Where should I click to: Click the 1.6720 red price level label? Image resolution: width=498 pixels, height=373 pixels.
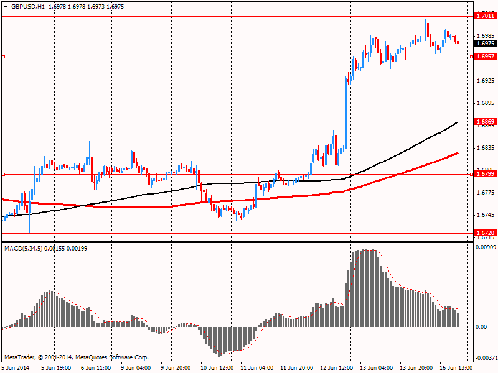484,233
